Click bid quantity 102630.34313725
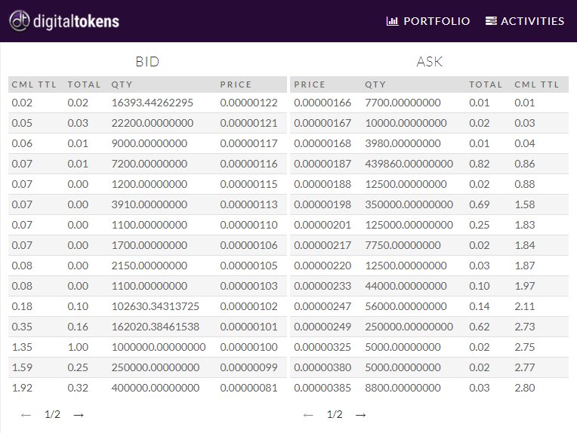The width and height of the screenshot is (577, 433). [156, 306]
